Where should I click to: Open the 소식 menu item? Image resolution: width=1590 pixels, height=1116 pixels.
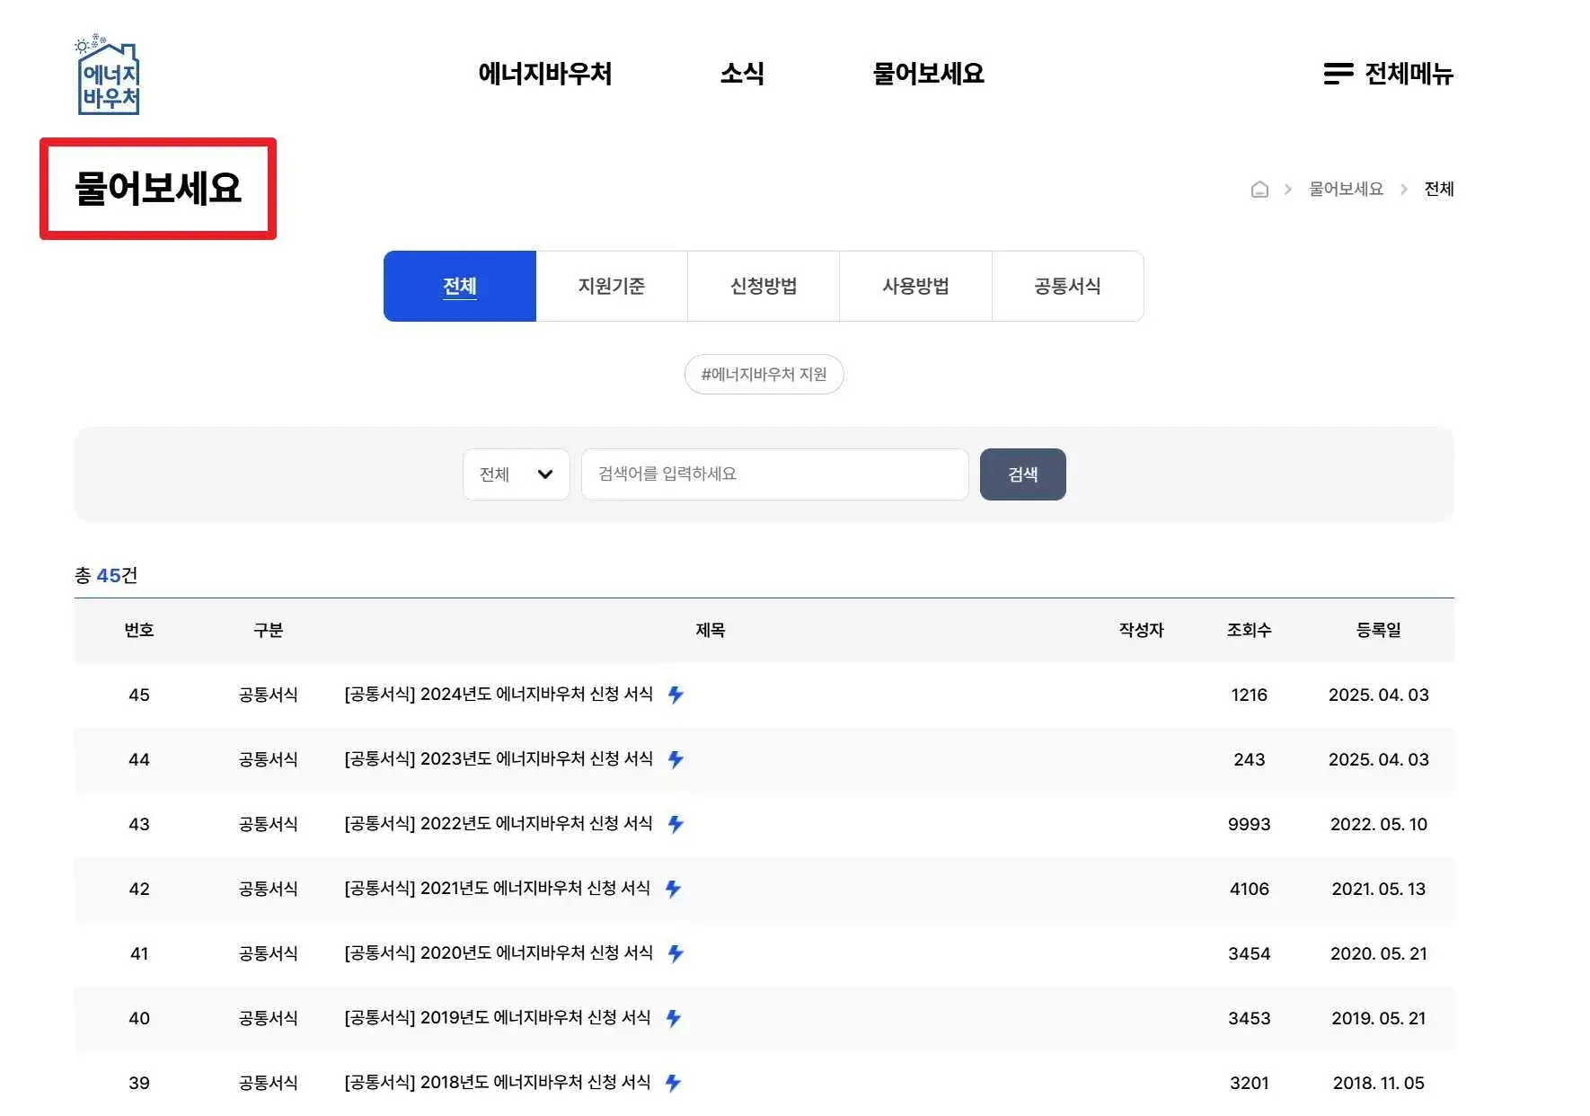pos(742,74)
